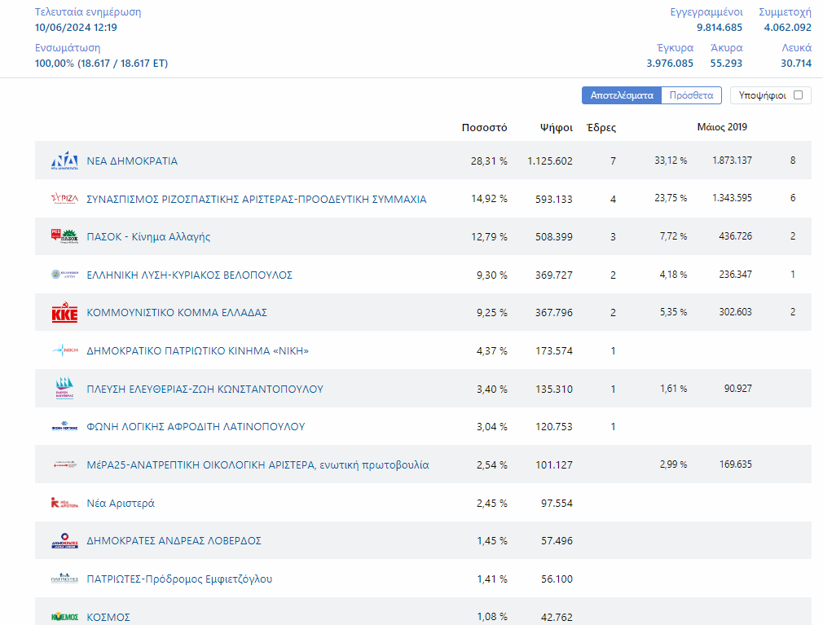Open ΕΛΛΗΝΙΚΗ ΛΥΣΗ-ΚΥΡΙΑΚΟΣ ΒΕΛΟΠΟΥΛΟΣ link
The height and width of the screenshot is (625, 823).
190,275
